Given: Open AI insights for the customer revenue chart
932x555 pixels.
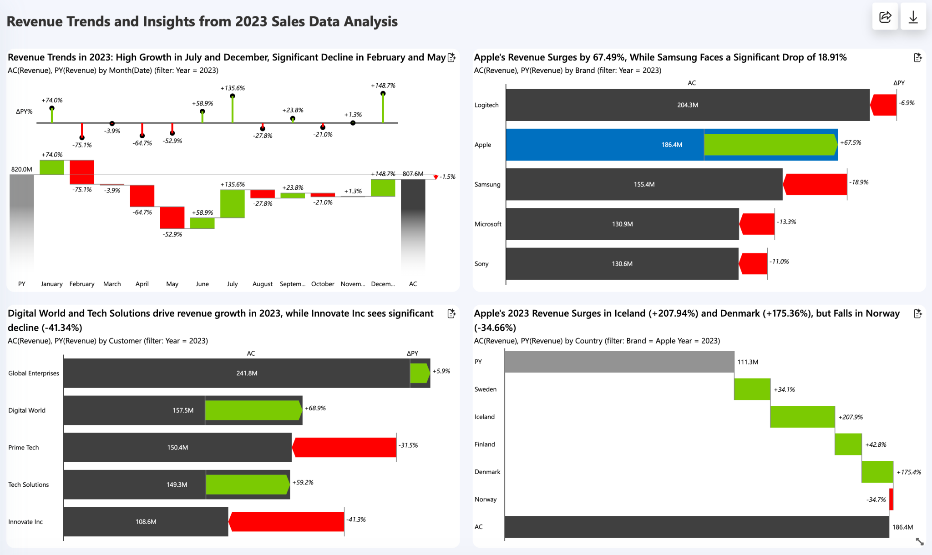Looking at the screenshot, I should (x=451, y=314).
